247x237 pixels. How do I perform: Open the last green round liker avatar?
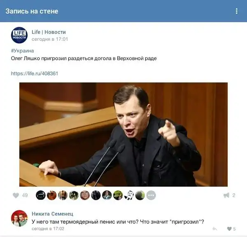point(140,195)
